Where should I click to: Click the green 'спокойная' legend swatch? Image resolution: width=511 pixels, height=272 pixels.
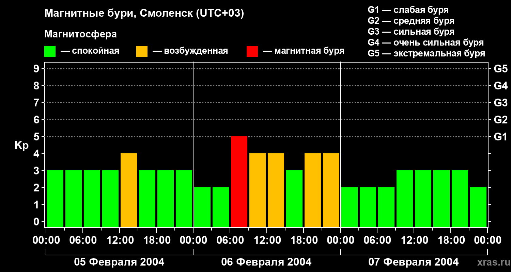pyautogui.click(x=50, y=51)
